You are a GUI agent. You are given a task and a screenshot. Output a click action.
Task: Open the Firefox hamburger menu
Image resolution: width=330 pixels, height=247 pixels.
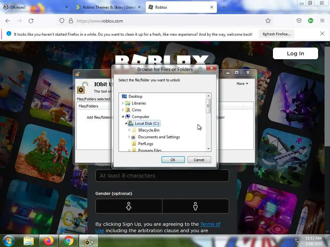point(322,21)
